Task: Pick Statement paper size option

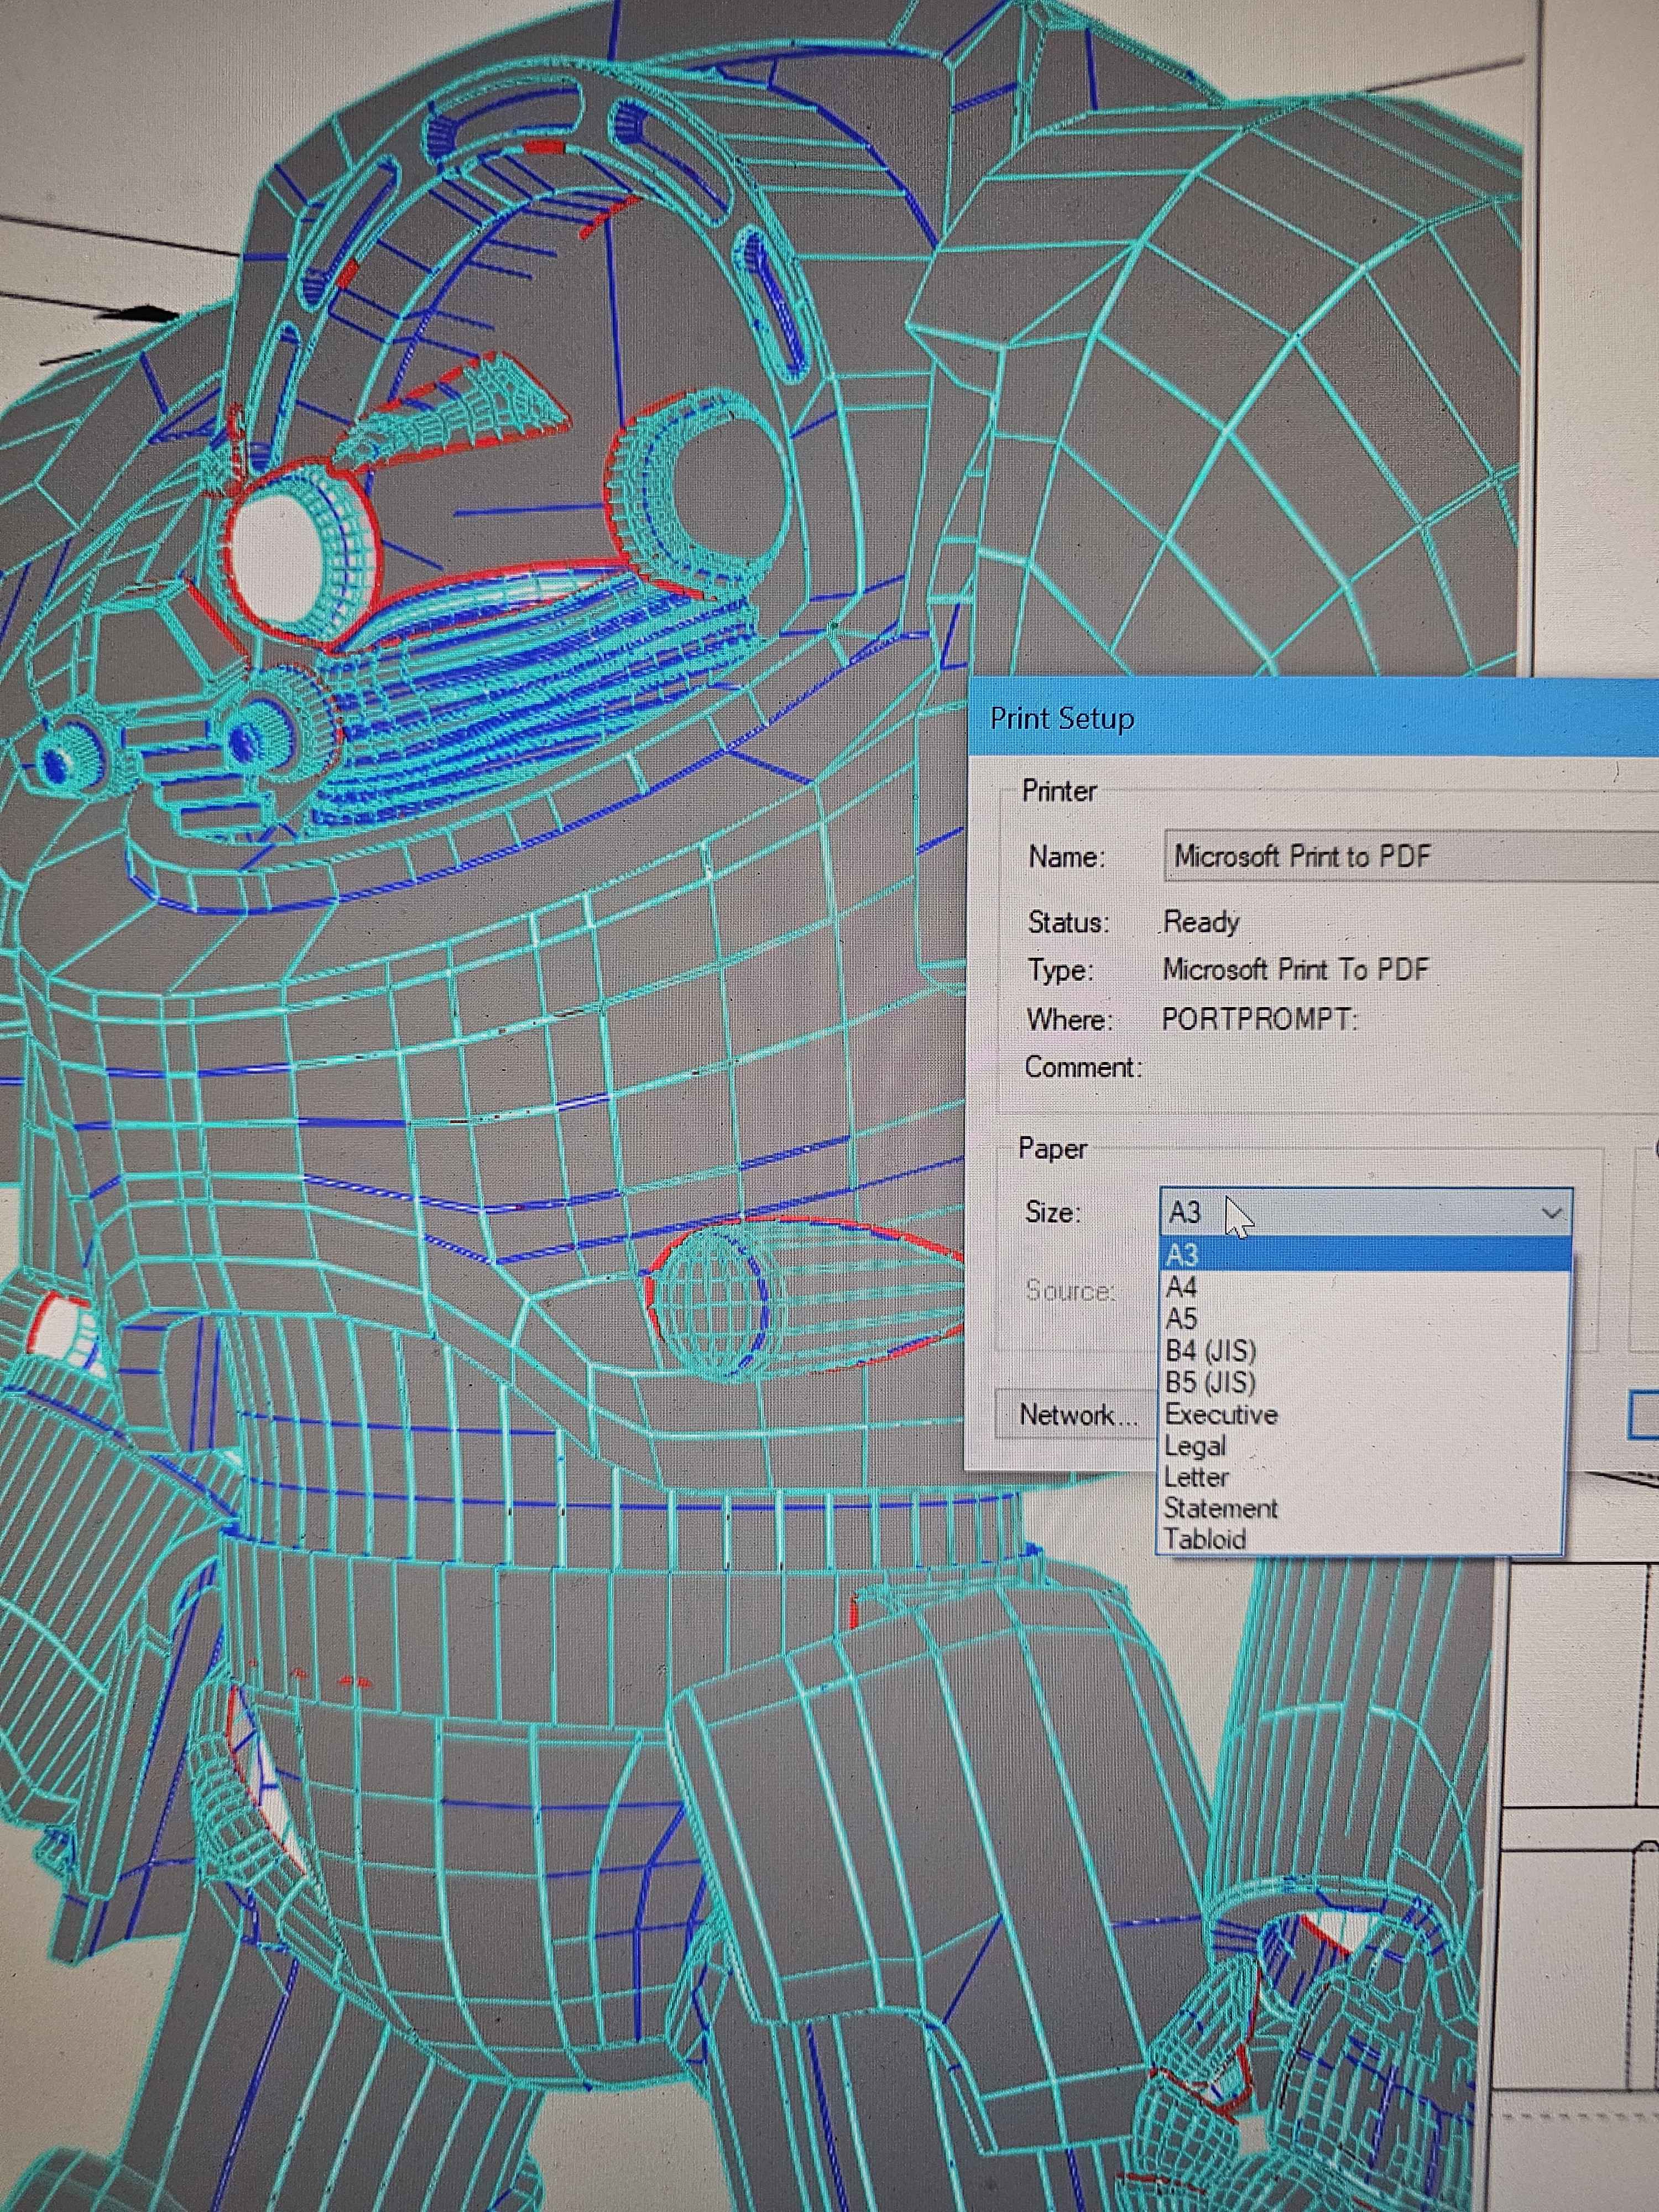Action: click(x=1220, y=1508)
